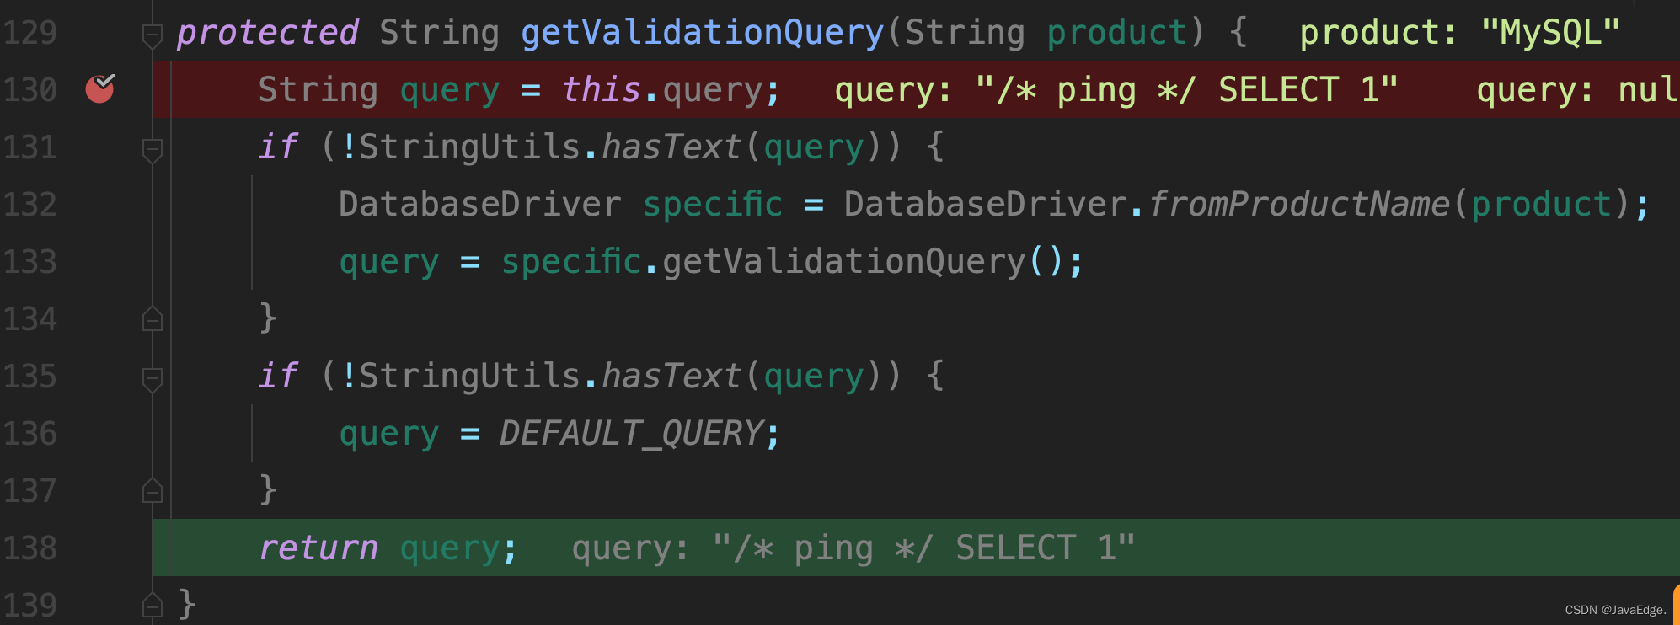Click the getValidationQuery method name
This screenshot has height=625, width=1680.
703,33
